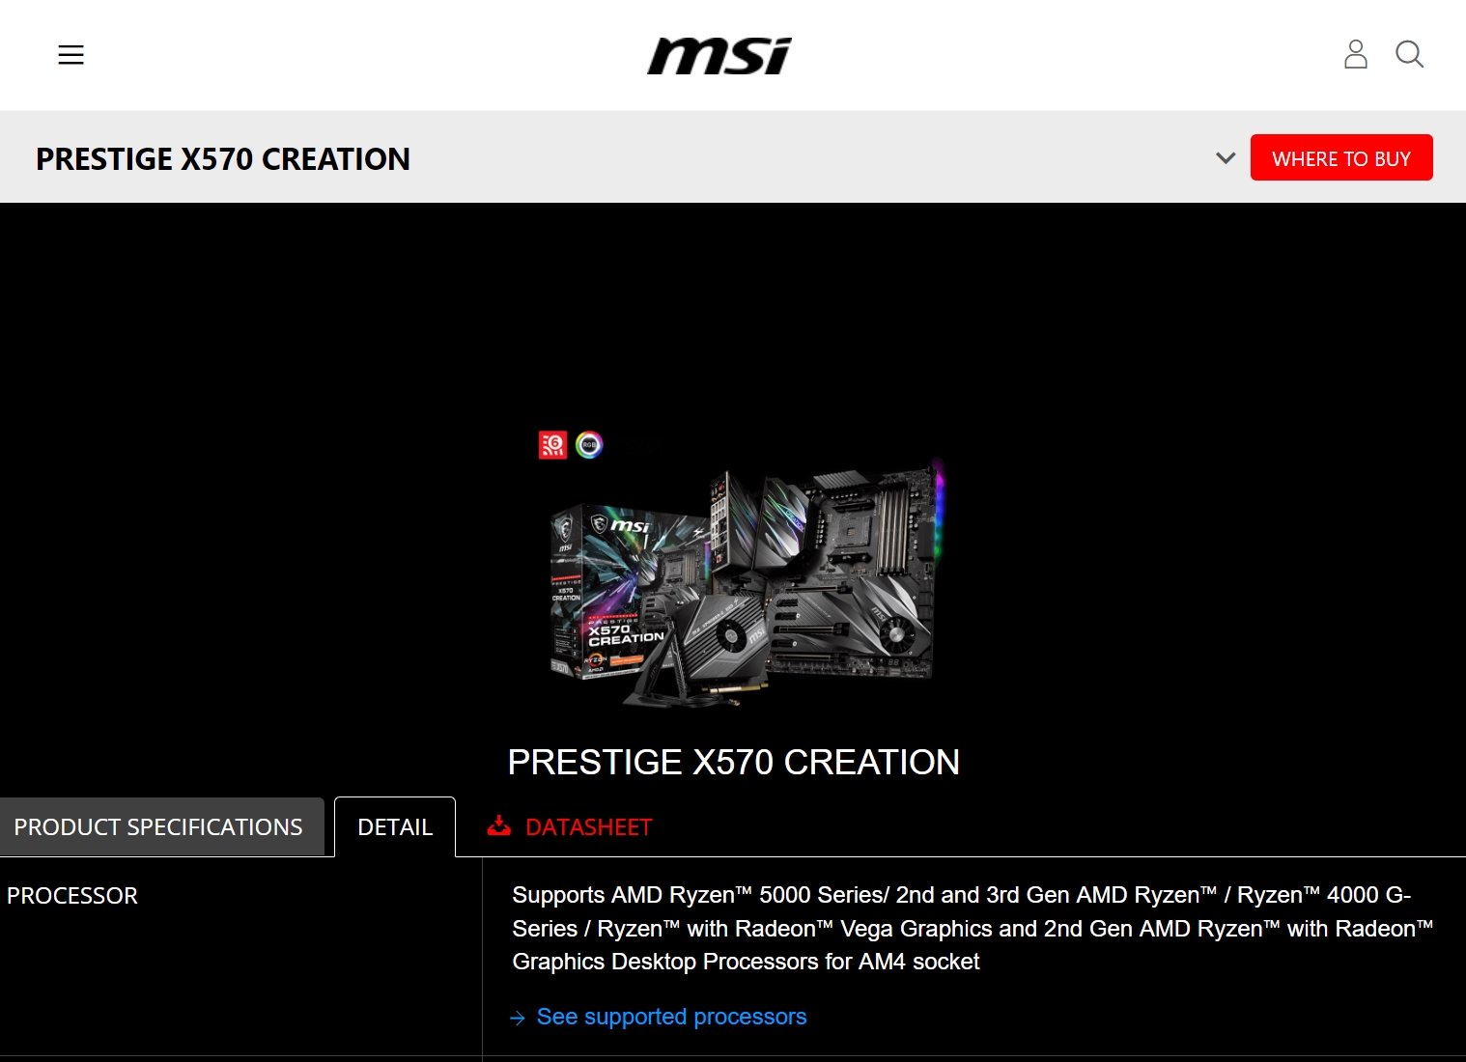
Task: Click the arrow icon before See supported processors
Action: pyautogui.click(x=518, y=1018)
